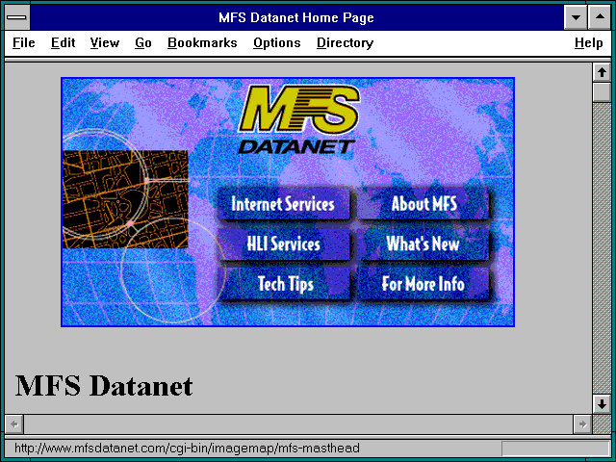Minimize window using title bar down arrow

point(576,17)
